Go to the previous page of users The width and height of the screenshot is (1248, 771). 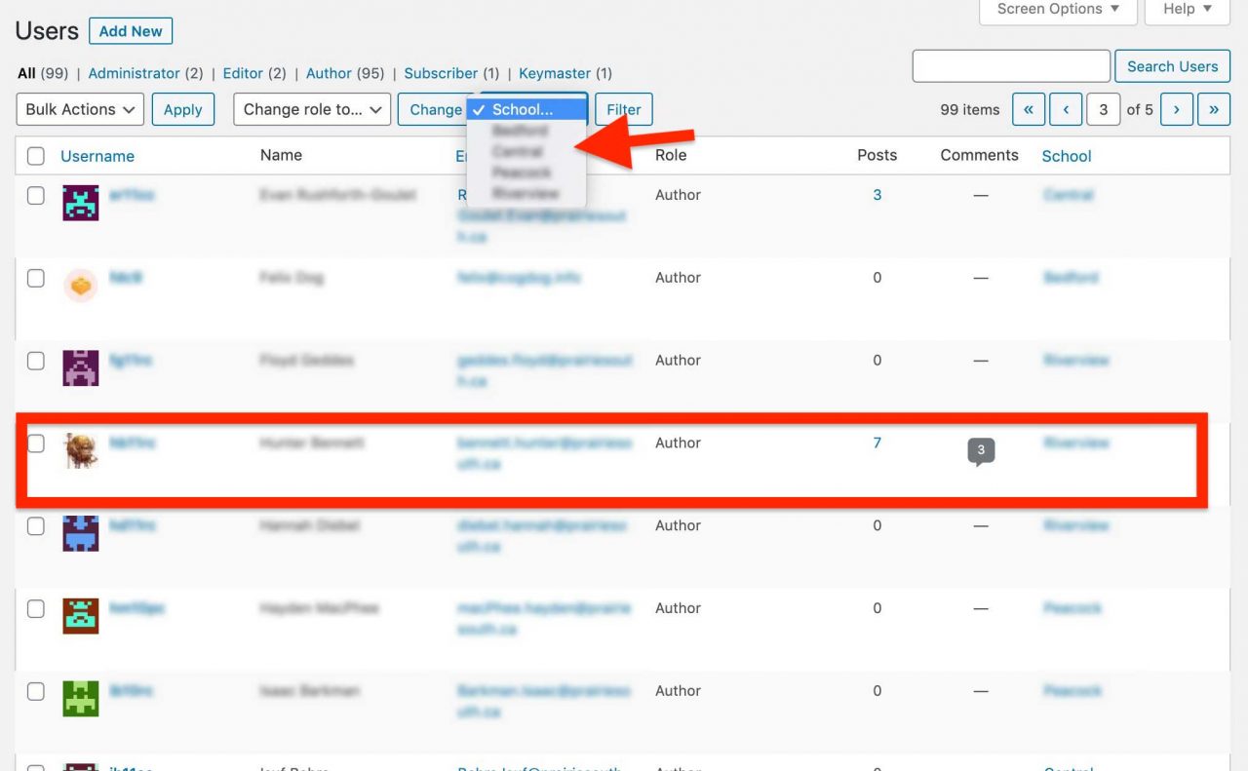[x=1067, y=109]
